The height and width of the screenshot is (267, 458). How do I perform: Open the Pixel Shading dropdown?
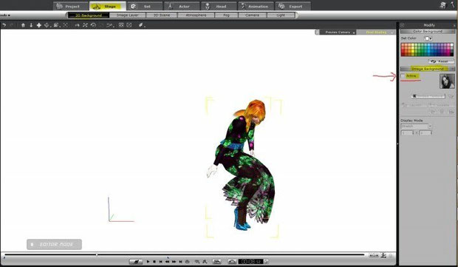[x=377, y=32]
